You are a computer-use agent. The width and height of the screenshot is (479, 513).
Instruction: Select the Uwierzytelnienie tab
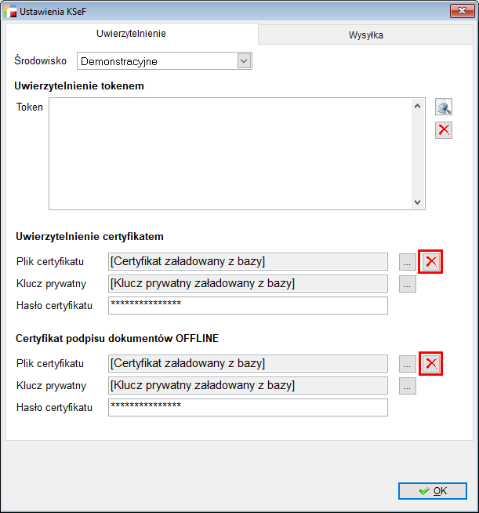(x=131, y=35)
